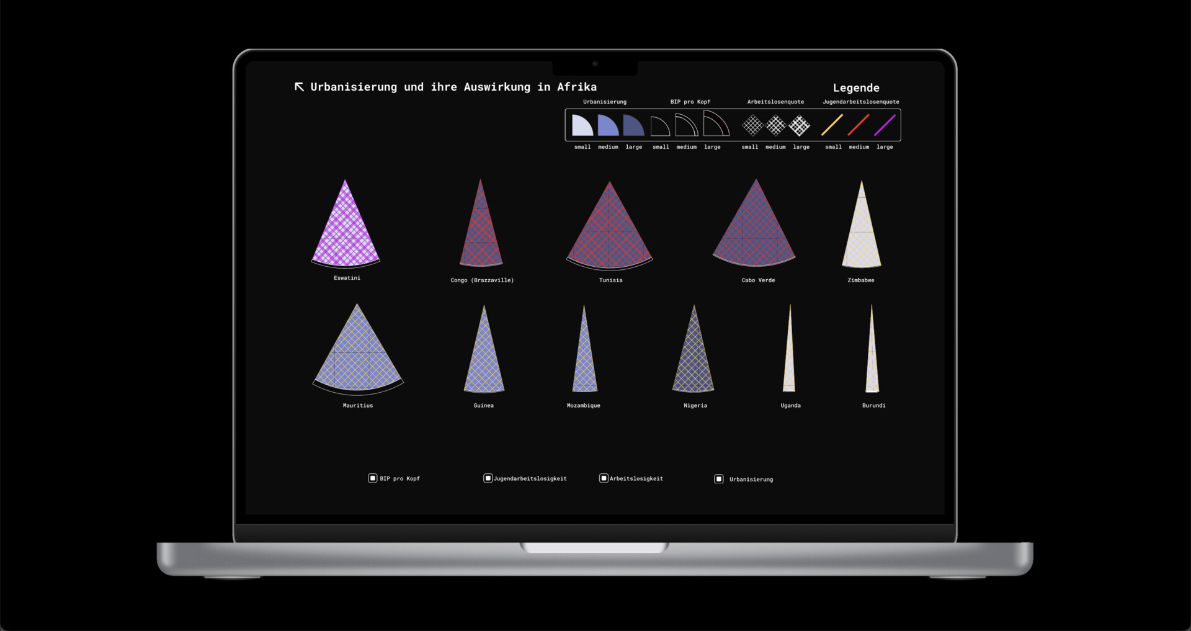Toggle the BIP pro Kopf checkbox

pos(372,478)
